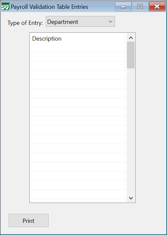The height and width of the screenshot is (235, 167).
Task: Click the Description column header
Action: tap(47, 39)
